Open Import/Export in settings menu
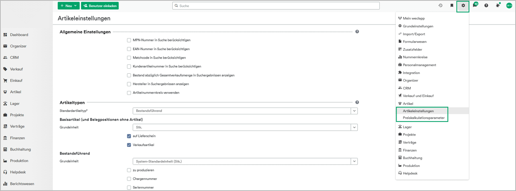 (414, 34)
